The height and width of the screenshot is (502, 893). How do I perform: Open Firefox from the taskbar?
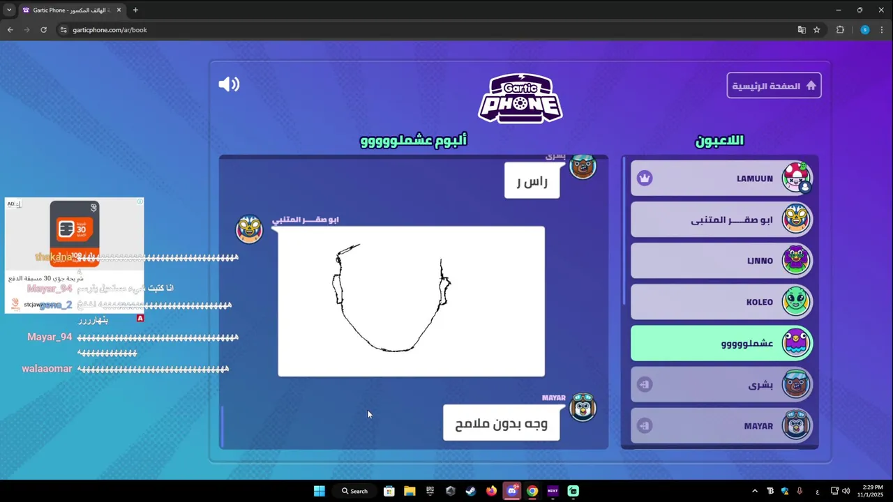(x=491, y=491)
